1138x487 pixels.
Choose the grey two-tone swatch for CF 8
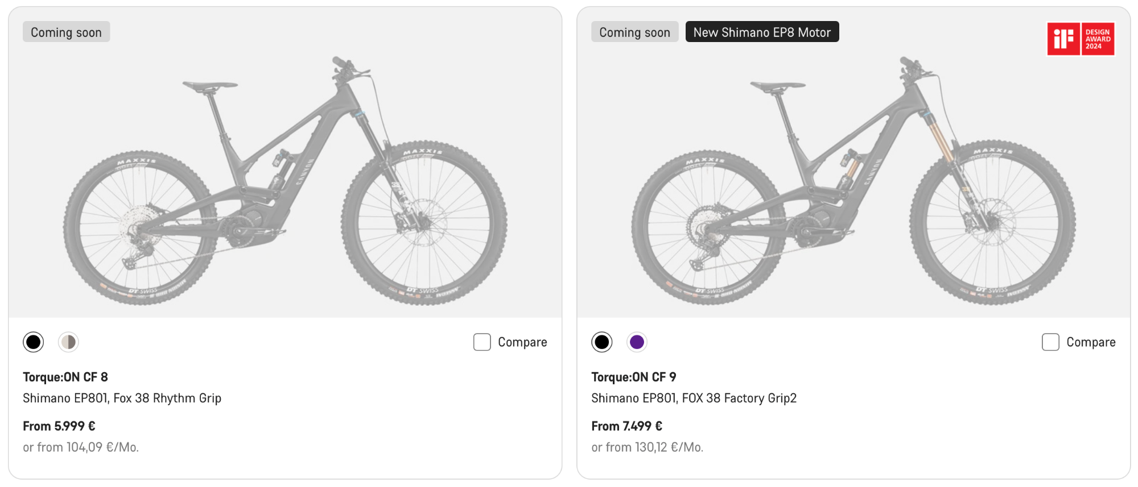(x=68, y=342)
